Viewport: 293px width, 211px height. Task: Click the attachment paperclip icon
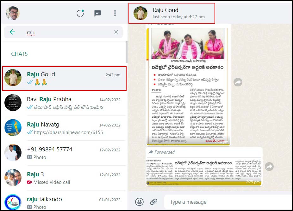click(x=153, y=202)
